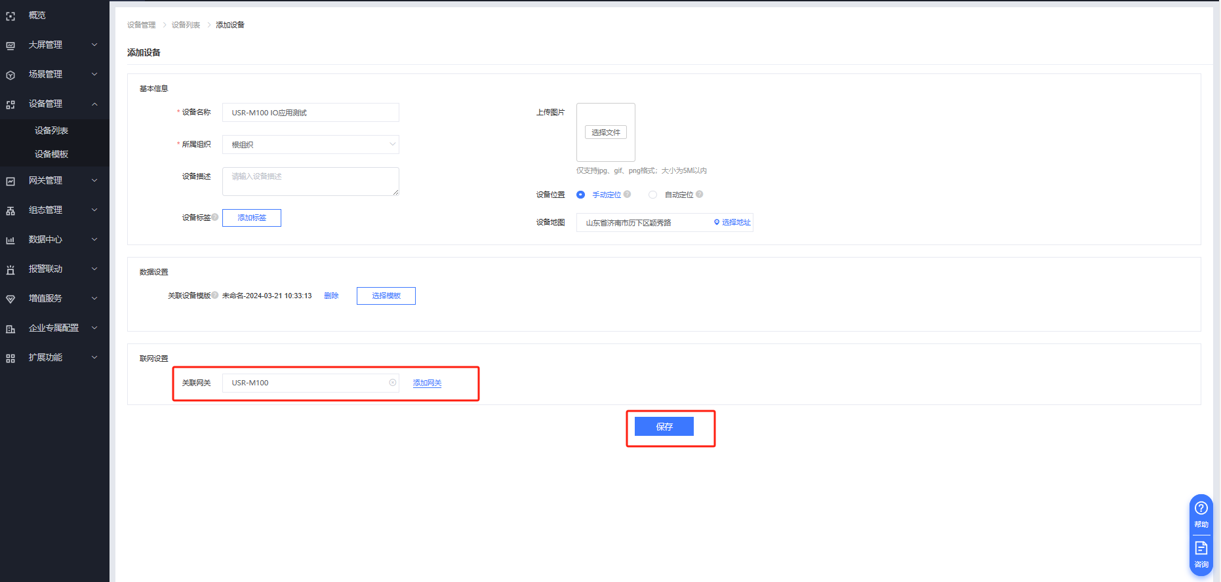
Task: Expand the 大屏管理 menu chevron
Action: [94, 45]
